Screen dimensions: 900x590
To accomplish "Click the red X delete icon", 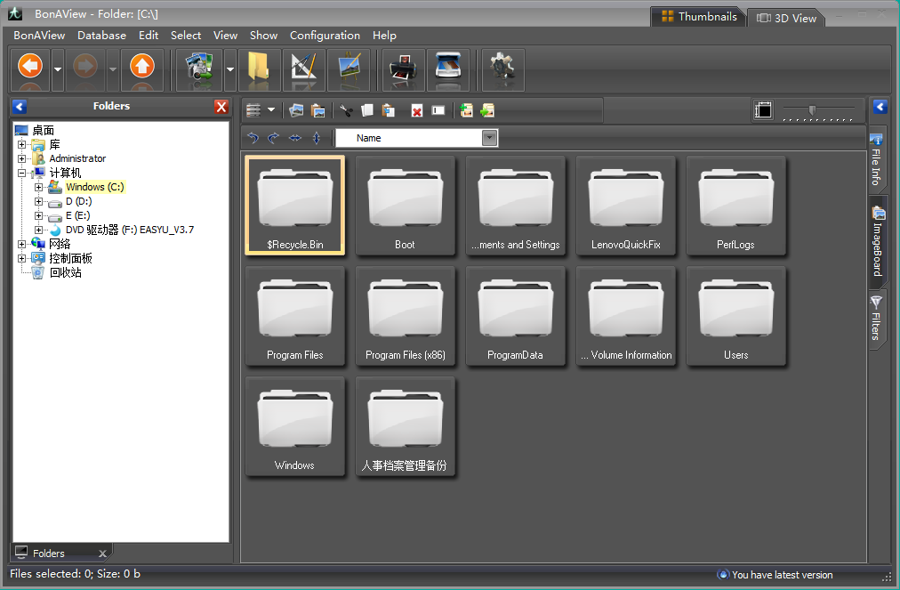I will (x=416, y=110).
